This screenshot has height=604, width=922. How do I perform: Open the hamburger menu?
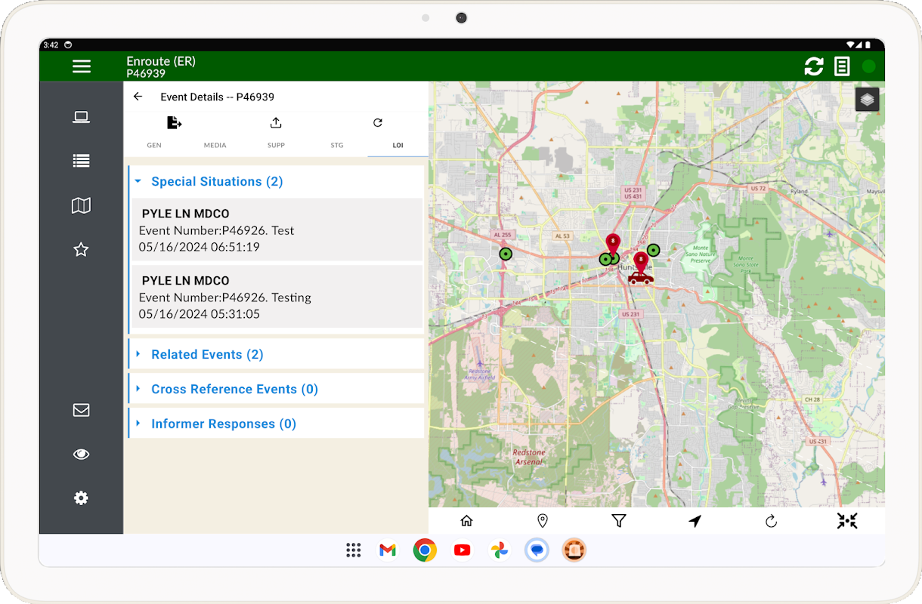click(x=82, y=66)
